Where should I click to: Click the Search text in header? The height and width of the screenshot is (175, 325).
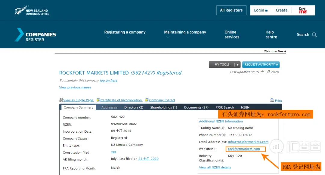[303, 35]
